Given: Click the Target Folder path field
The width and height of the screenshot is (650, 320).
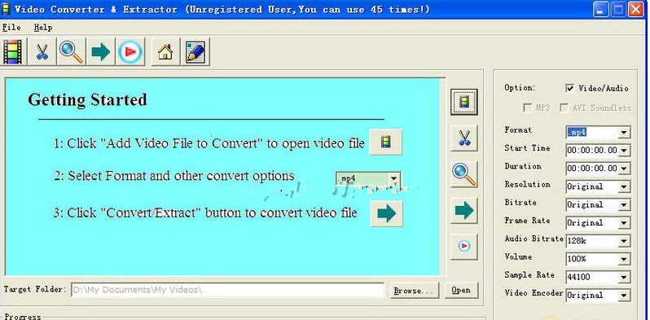Looking at the screenshot, I should point(227,290).
